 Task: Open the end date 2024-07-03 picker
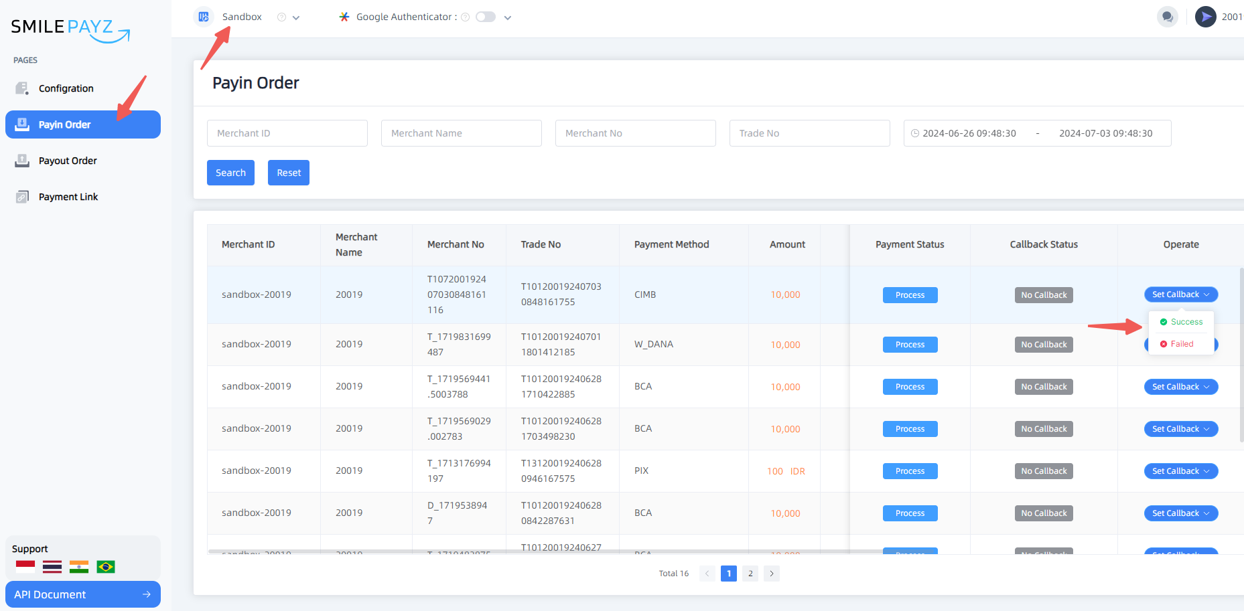click(1105, 133)
